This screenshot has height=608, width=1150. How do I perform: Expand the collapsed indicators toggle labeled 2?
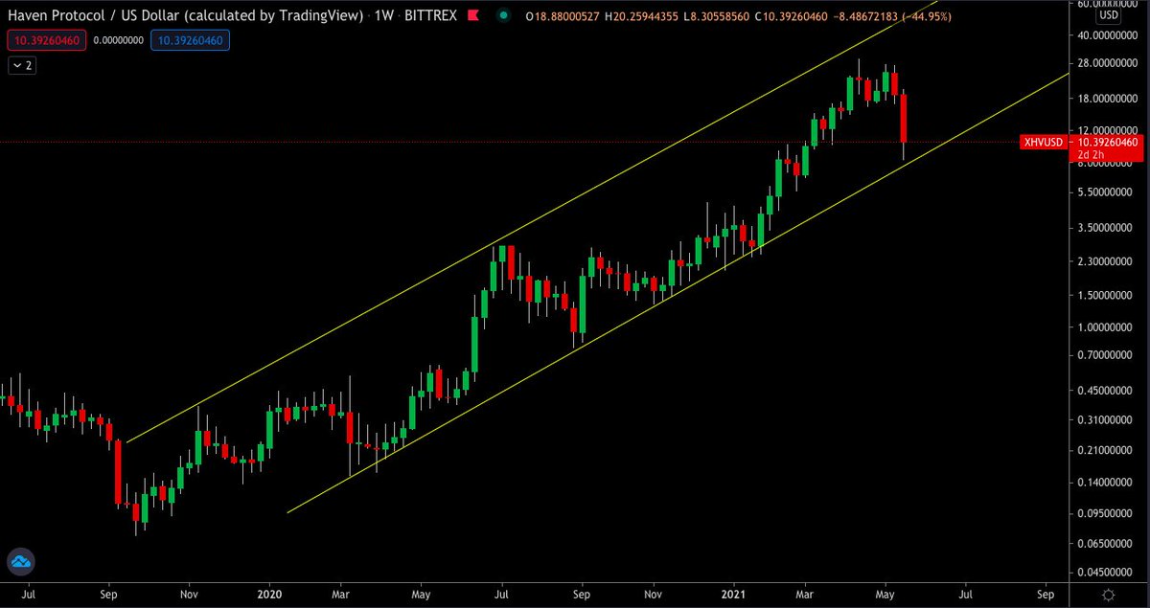coord(24,66)
